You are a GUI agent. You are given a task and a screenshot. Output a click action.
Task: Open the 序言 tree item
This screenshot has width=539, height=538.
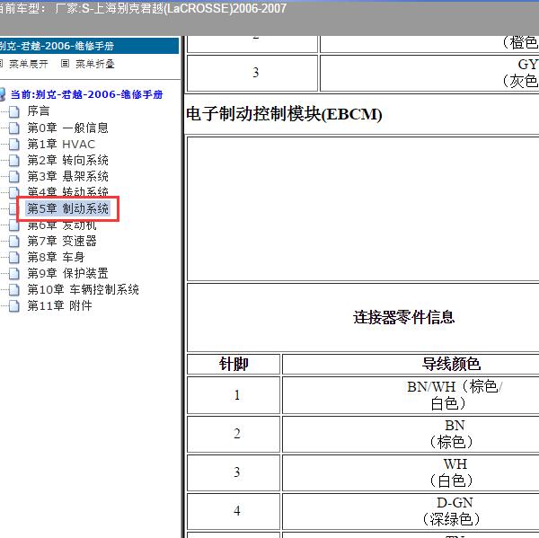point(38,111)
